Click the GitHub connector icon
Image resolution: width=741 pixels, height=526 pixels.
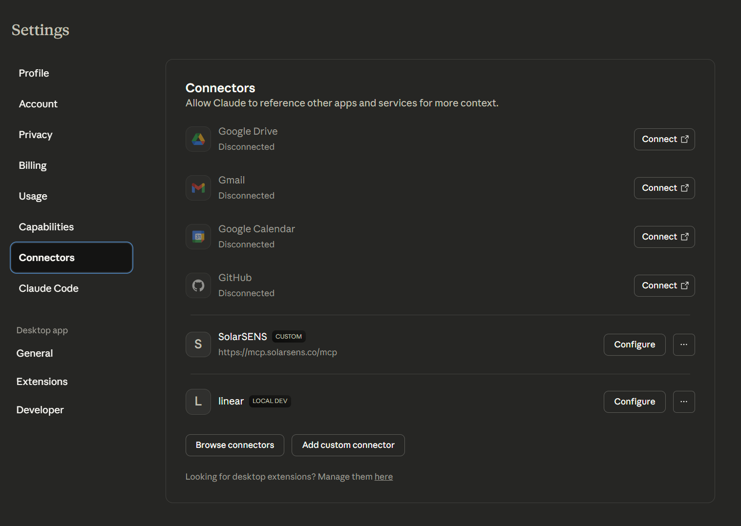[198, 285]
